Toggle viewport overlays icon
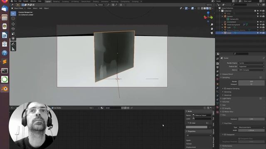266x149 pixels. pyautogui.click(x=192, y=8)
